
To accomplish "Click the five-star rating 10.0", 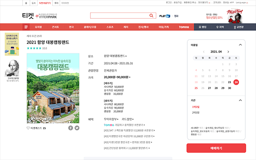I will [x=37, y=48].
